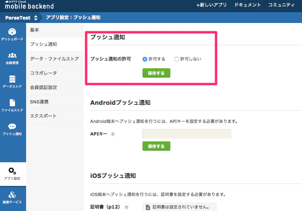The width and height of the screenshot is (302, 211).
Task: Click the 証明書は設定されていません certificate box
Action: pos(179,207)
